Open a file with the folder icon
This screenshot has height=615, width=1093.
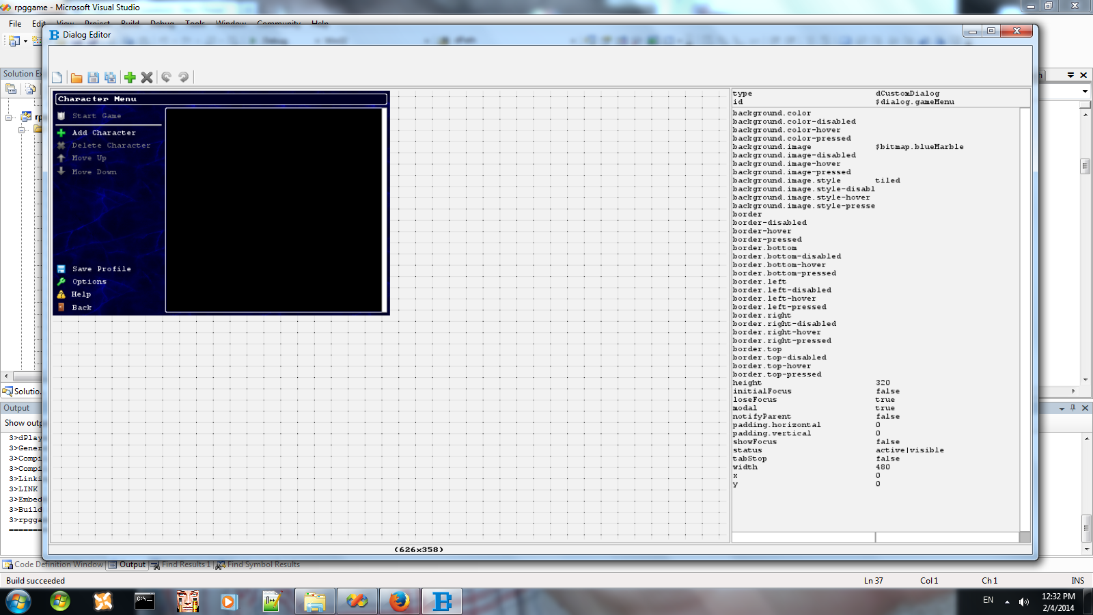tap(77, 78)
